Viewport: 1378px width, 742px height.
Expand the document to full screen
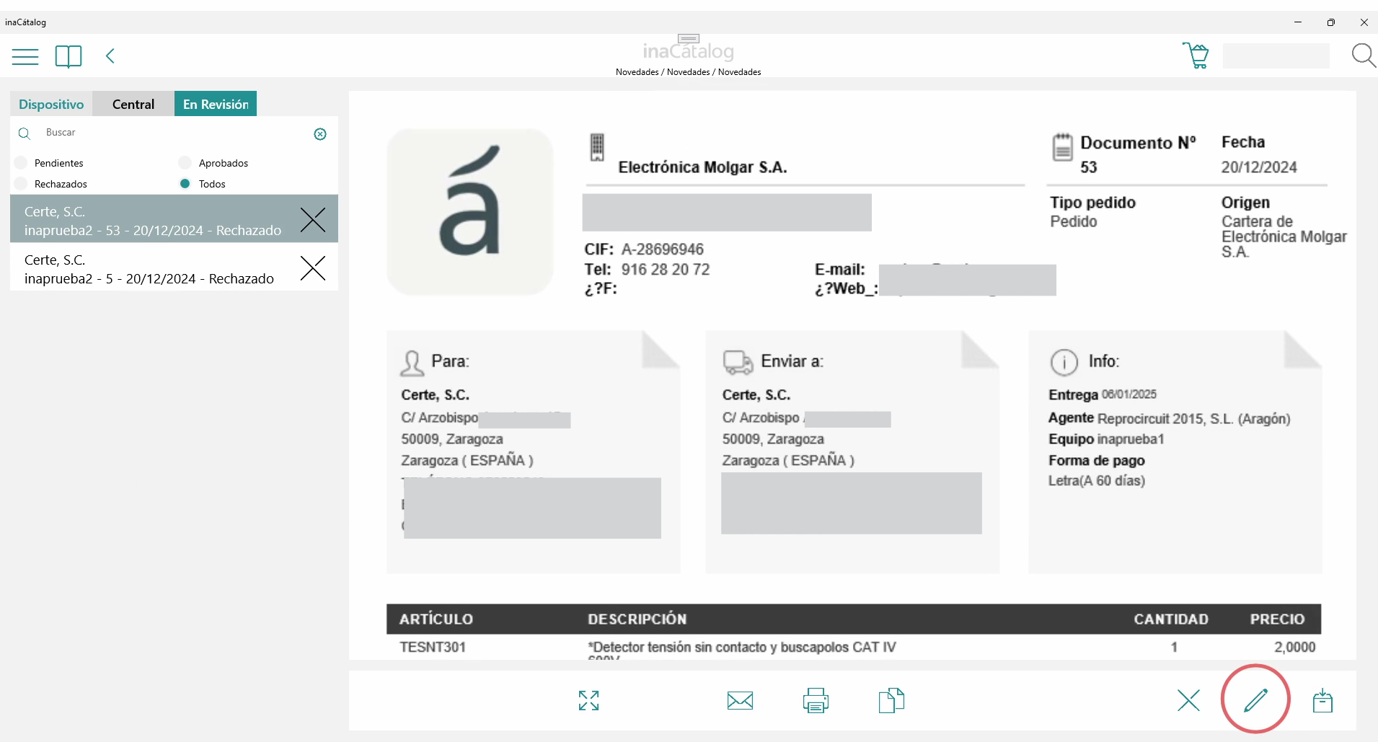tap(589, 700)
